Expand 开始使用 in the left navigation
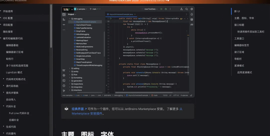Image resolution: width=270 pixels, height=136 pixels. point(1,11)
